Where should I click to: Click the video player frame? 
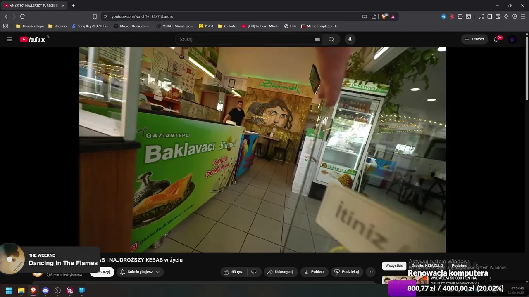[262, 150]
